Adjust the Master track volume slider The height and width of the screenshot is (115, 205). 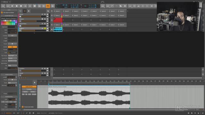[34, 75]
